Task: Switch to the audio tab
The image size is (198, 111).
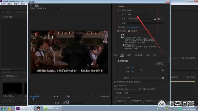Action: pyautogui.click(x=129, y=55)
